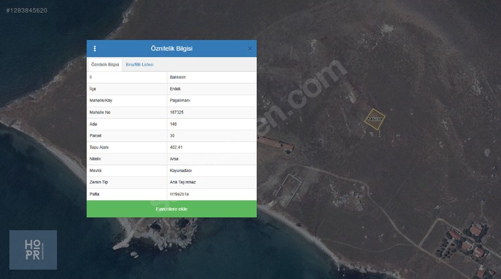This screenshot has width=501, height=279.
Task: Click the Nitelik row label
Action: pyautogui.click(x=95, y=159)
